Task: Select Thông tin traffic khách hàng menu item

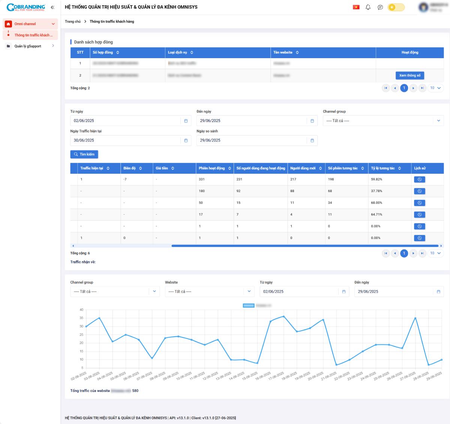Action: (33, 35)
